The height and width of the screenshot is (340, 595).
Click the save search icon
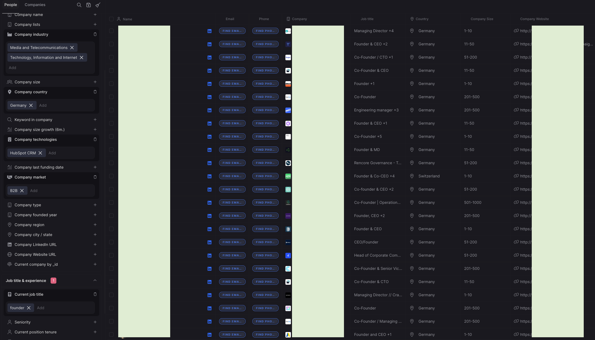tap(89, 5)
